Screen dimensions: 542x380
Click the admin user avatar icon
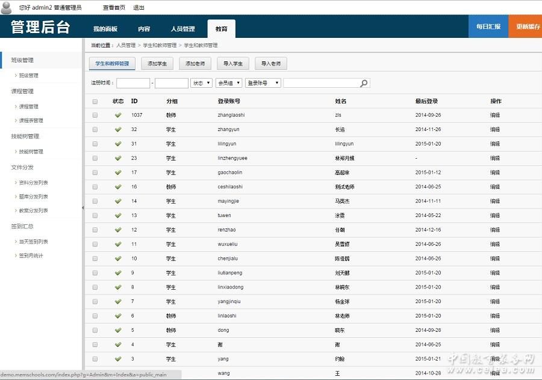[7, 7]
